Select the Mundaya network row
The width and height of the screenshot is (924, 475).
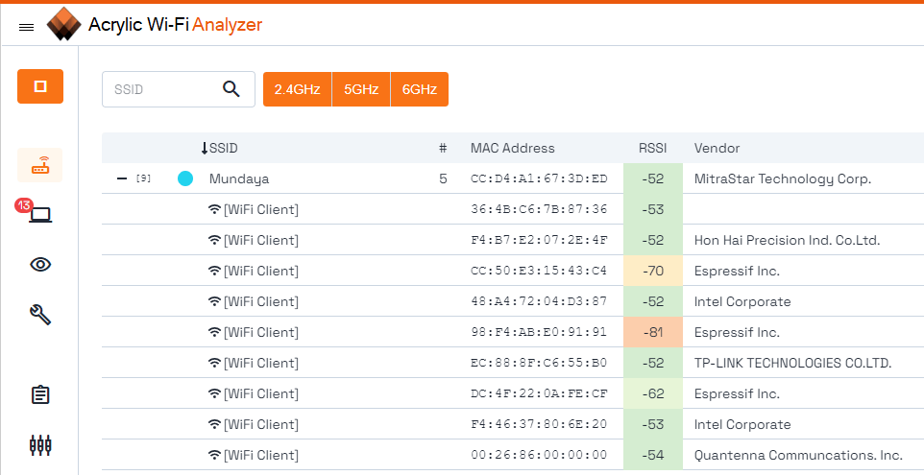coord(513,178)
